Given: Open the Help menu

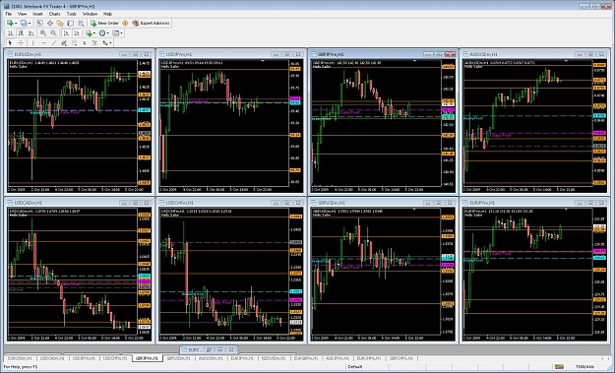Looking at the screenshot, I should [108, 14].
